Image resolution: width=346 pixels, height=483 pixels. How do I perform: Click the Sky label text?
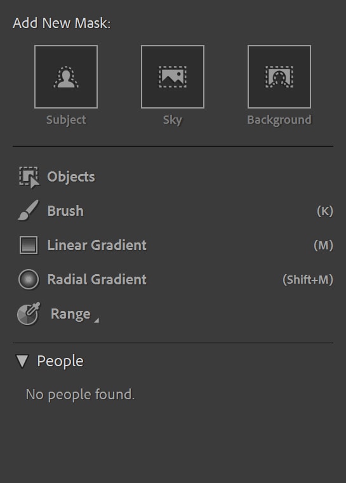coord(173,120)
